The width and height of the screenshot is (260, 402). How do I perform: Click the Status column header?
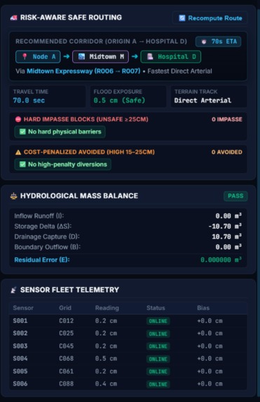point(156,308)
